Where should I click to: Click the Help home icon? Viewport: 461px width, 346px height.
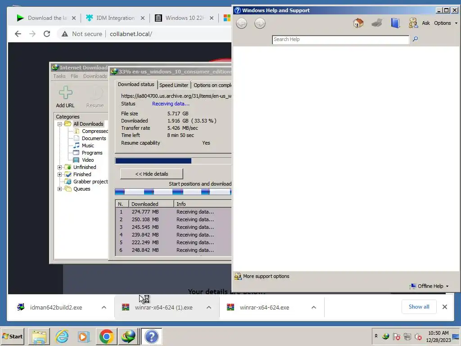pyautogui.click(x=358, y=23)
